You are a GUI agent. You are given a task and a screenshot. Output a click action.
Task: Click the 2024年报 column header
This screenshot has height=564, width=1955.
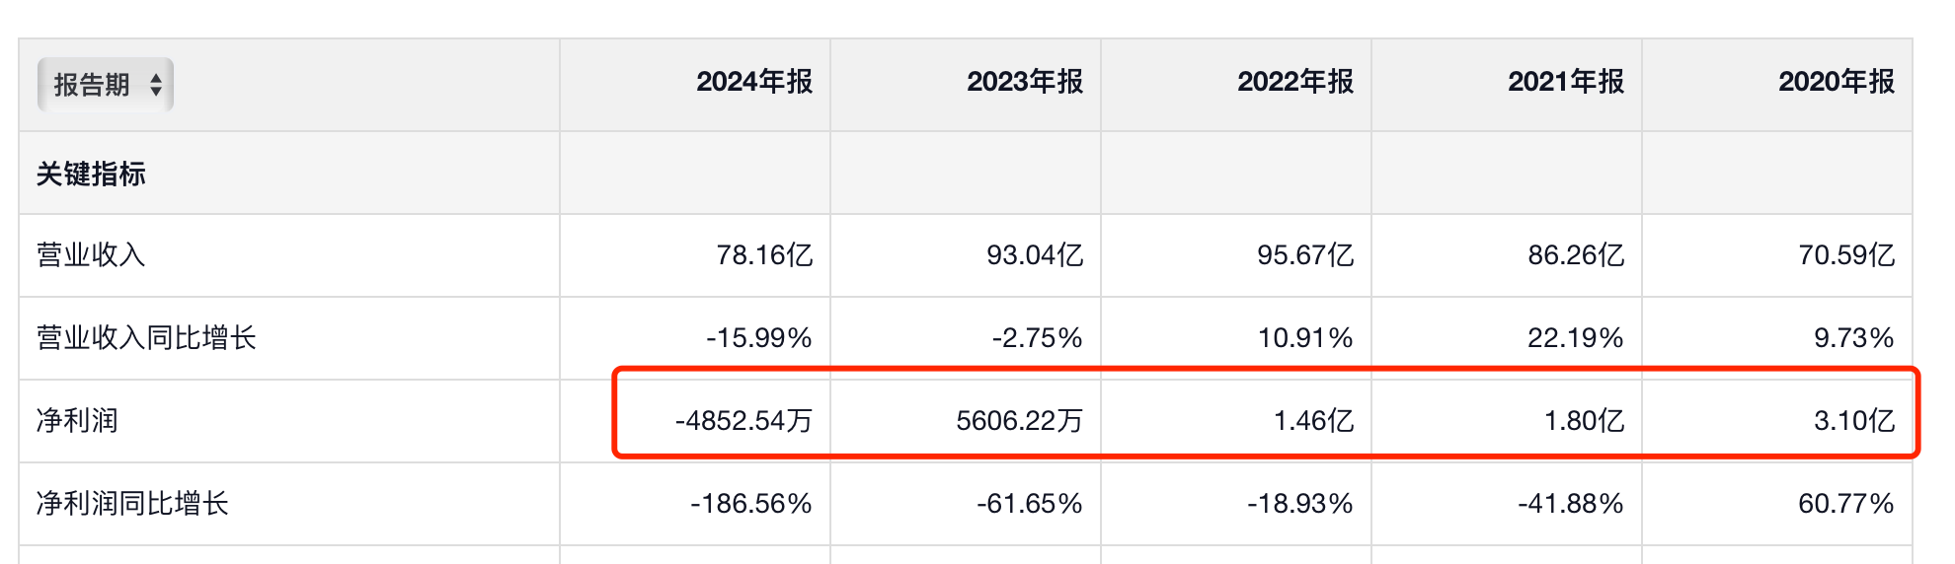tap(753, 82)
